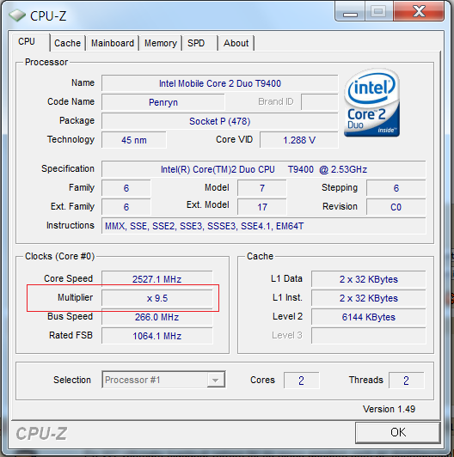
Task: Click the Version 1.49 text
Action: click(x=389, y=409)
